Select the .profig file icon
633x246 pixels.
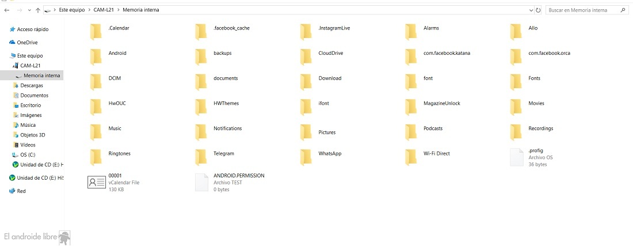(x=517, y=157)
